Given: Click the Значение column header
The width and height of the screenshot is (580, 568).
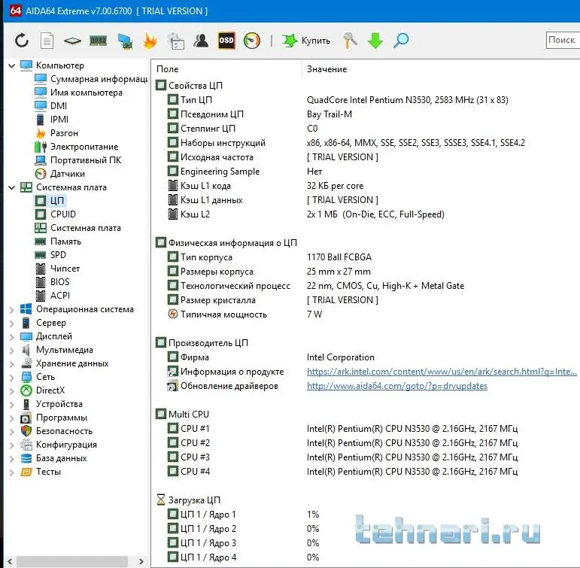Looking at the screenshot, I should (x=326, y=69).
